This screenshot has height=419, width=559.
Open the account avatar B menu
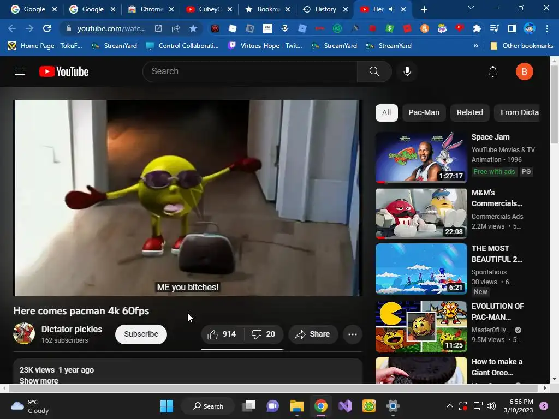pos(524,71)
